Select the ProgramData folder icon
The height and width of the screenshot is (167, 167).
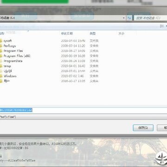coord(1,61)
